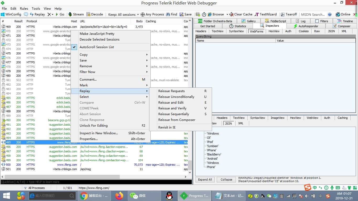Open the Tools menu
Image resolution: width=358 pixels, height=201 pixels.
(36, 8)
